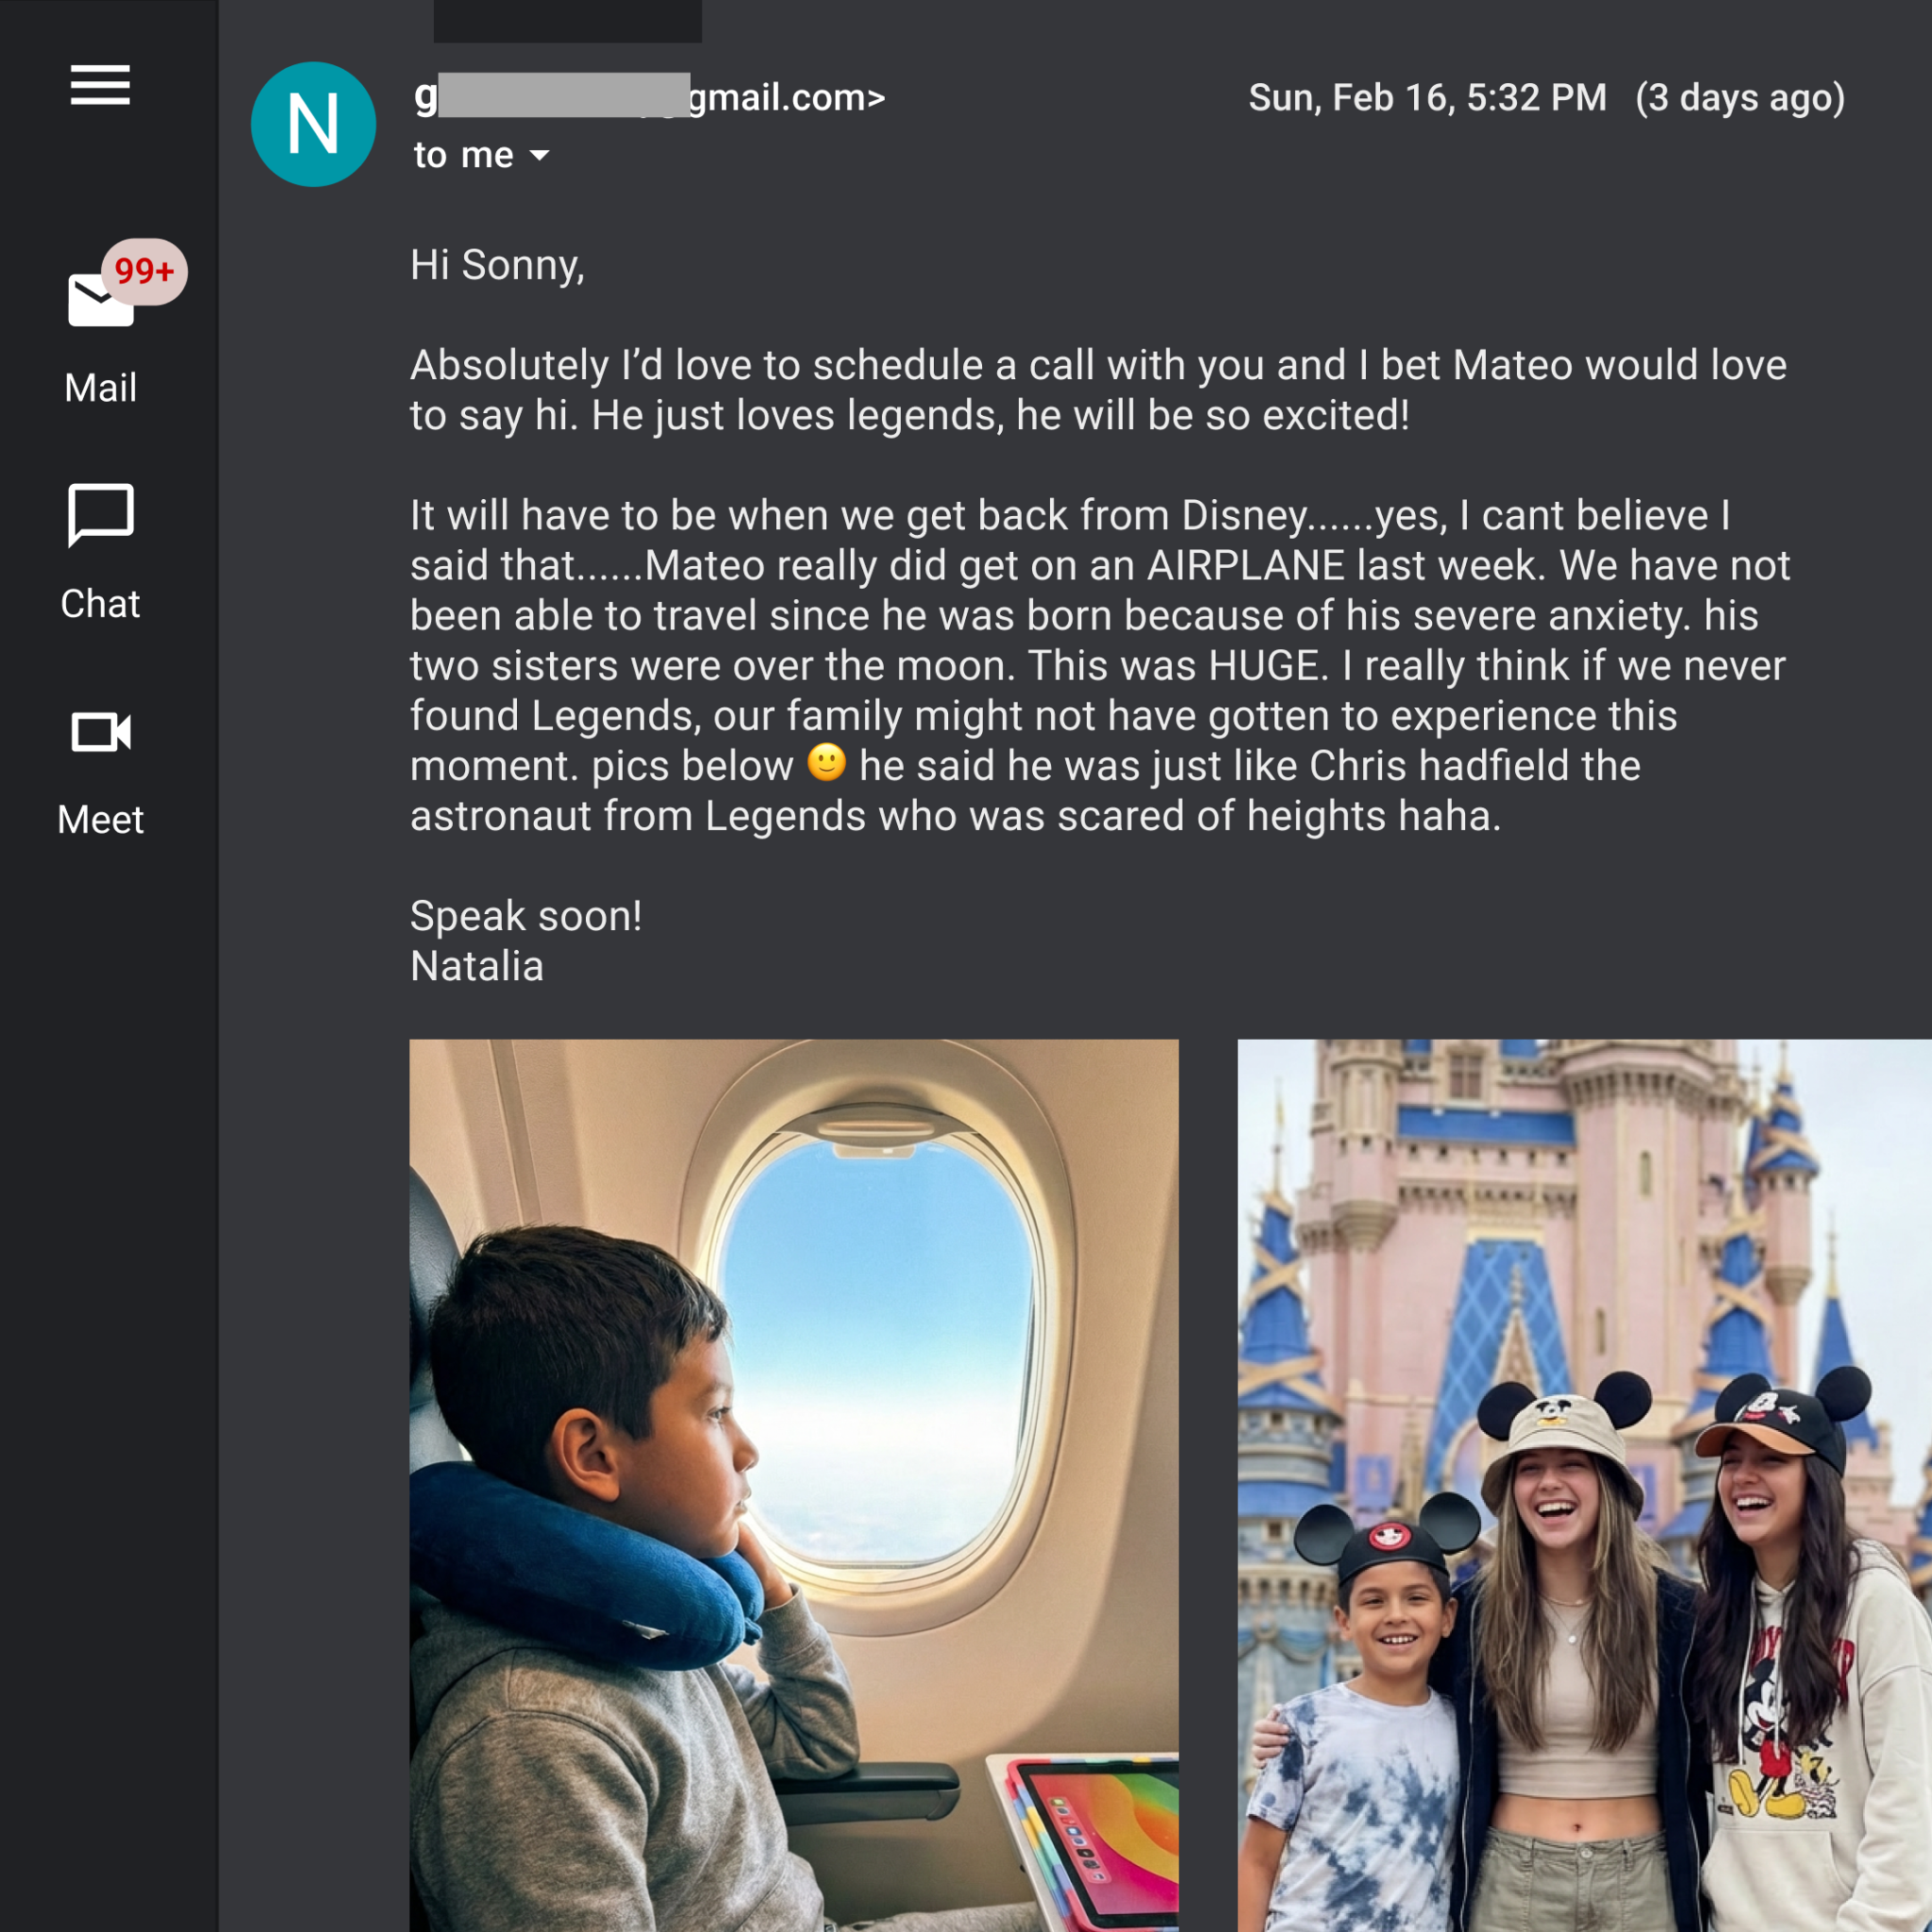1932x1932 pixels.
Task: Click the 'Natalia' signature text
Action: pyautogui.click(x=477, y=966)
